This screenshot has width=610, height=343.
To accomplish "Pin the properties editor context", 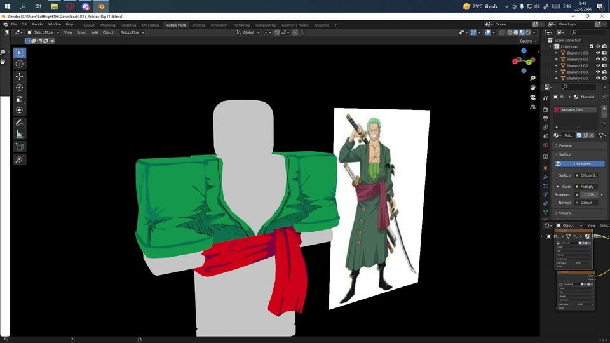I will [604, 97].
